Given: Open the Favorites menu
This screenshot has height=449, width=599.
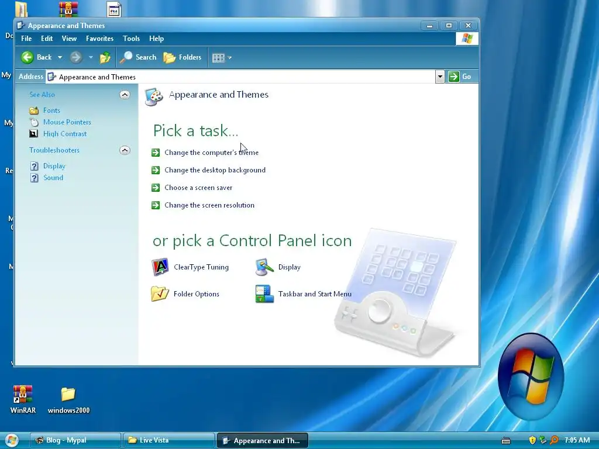Looking at the screenshot, I should 99,39.
